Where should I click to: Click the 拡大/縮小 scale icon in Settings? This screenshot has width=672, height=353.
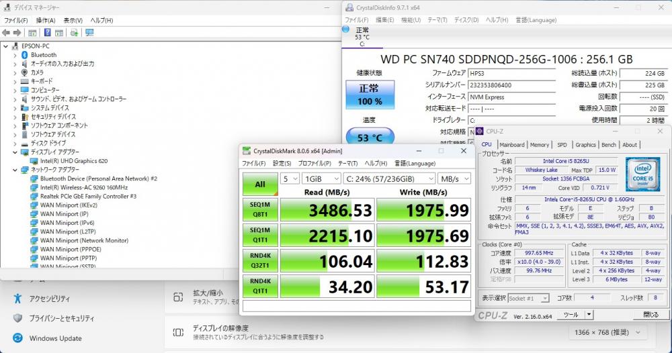pyautogui.click(x=178, y=297)
